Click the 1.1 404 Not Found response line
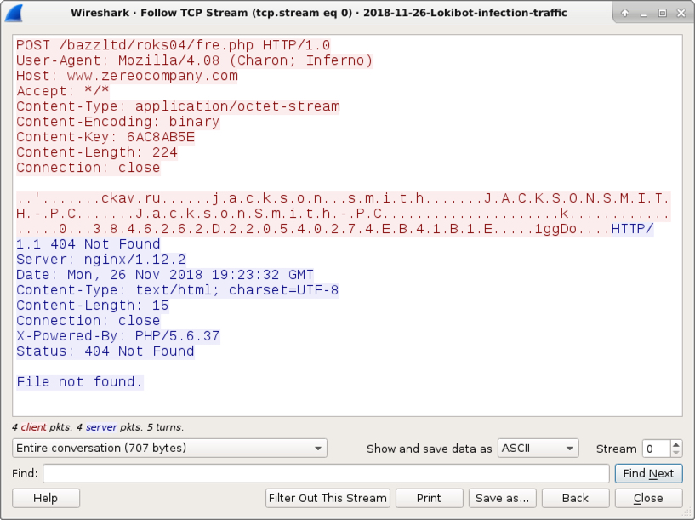 [x=88, y=243]
